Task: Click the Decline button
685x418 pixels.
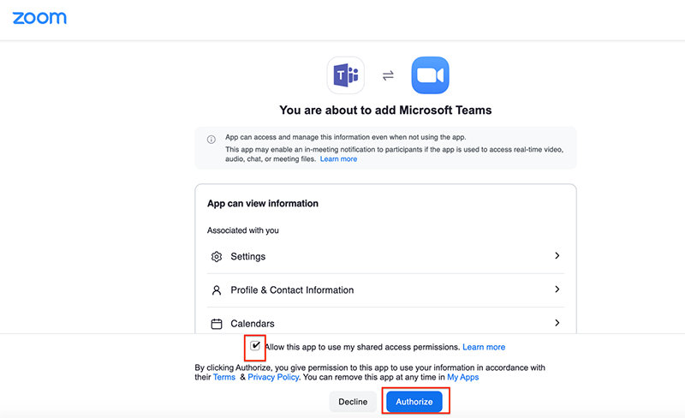Action: pyautogui.click(x=353, y=402)
